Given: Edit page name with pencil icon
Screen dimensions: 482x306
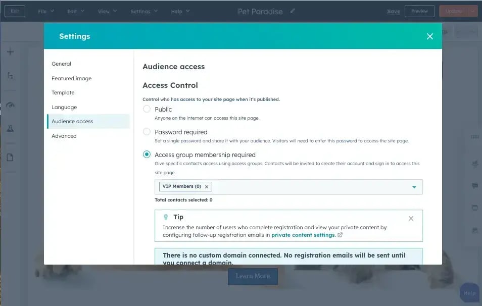Looking at the screenshot, I should [293, 11].
